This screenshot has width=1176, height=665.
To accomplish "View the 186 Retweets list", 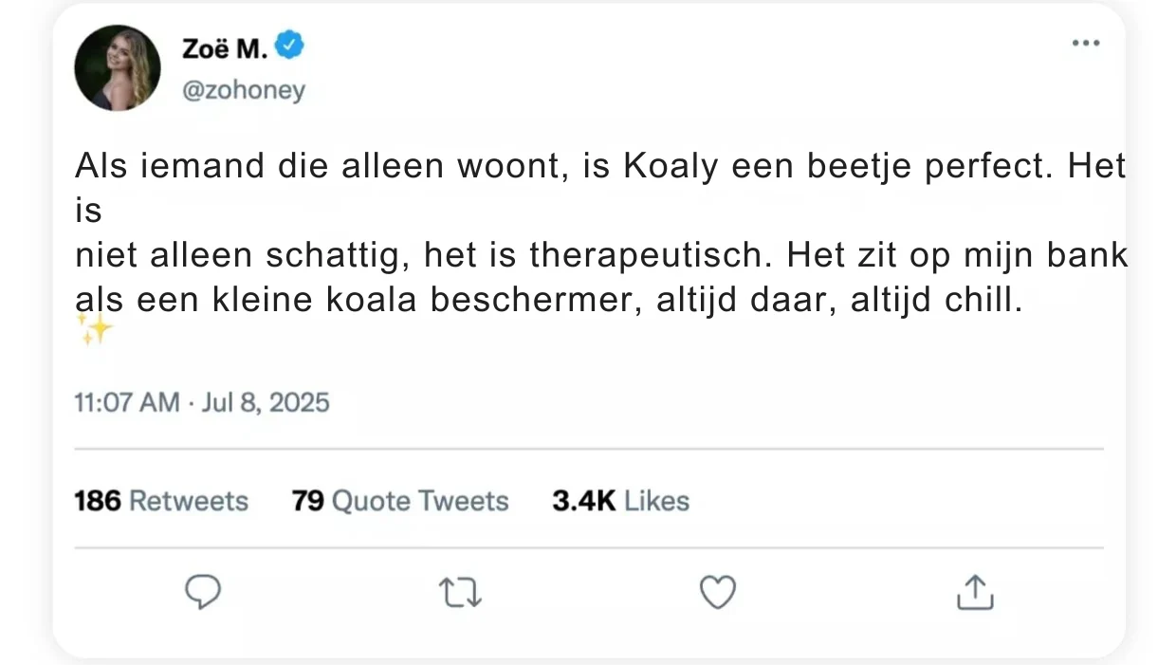I will 161,501.
